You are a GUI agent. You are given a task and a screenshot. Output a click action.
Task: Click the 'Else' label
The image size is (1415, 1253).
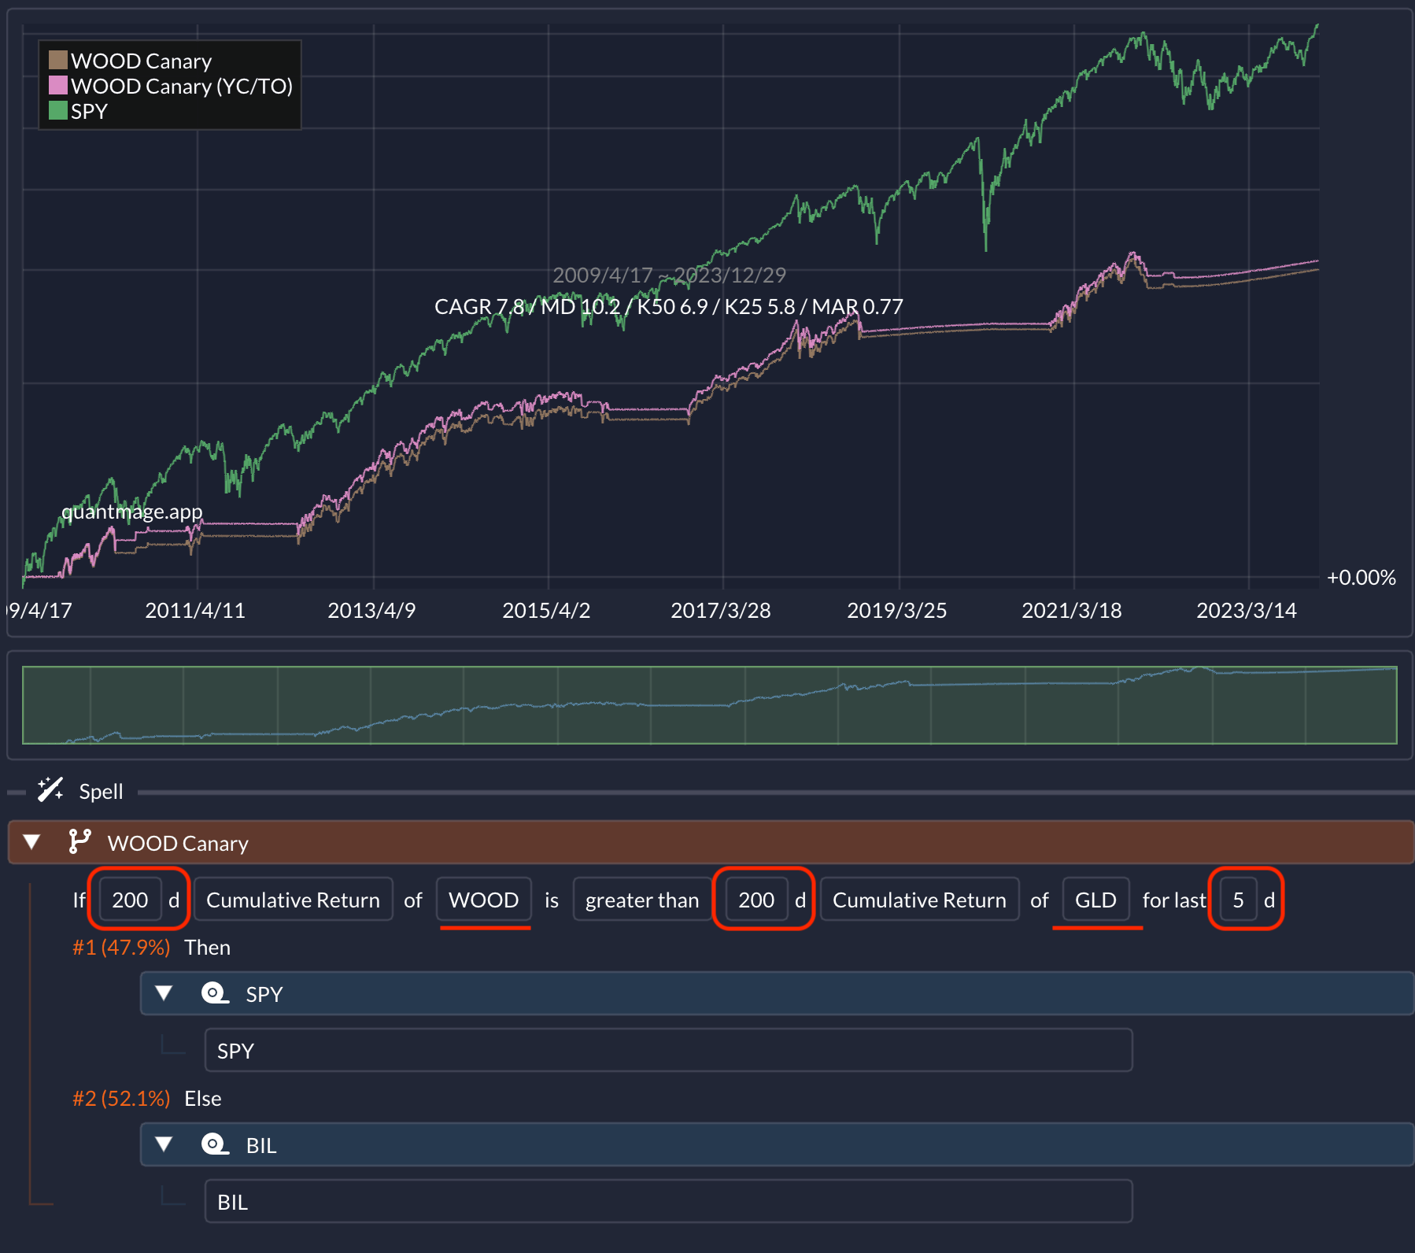click(202, 1098)
